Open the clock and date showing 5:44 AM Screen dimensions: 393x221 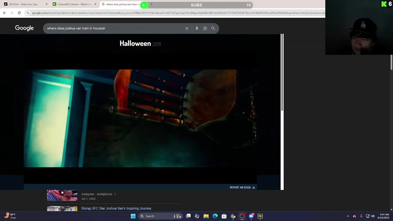click(x=384, y=216)
